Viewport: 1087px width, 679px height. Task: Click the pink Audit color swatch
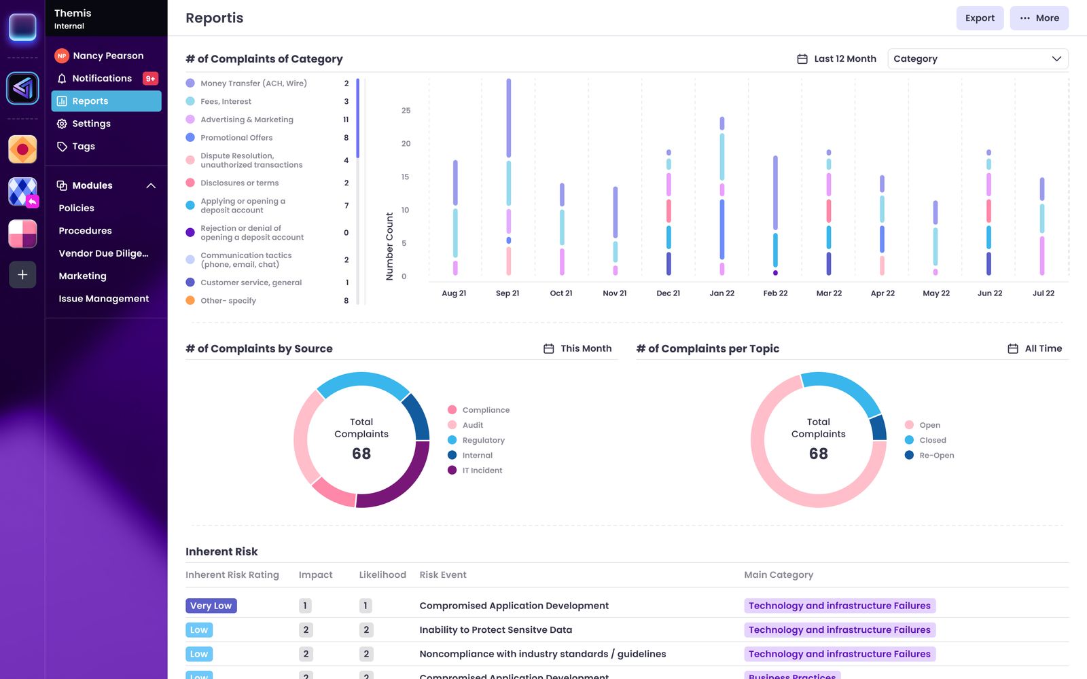pyautogui.click(x=451, y=424)
